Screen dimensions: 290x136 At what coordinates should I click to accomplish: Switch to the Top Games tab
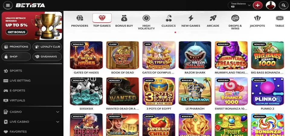coord(102,21)
